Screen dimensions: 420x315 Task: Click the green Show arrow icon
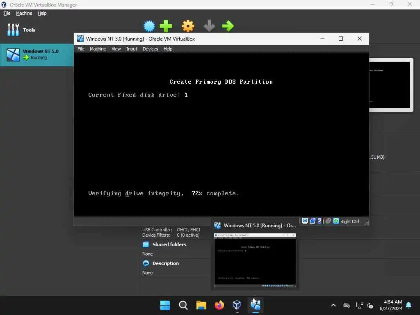[x=228, y=26]
